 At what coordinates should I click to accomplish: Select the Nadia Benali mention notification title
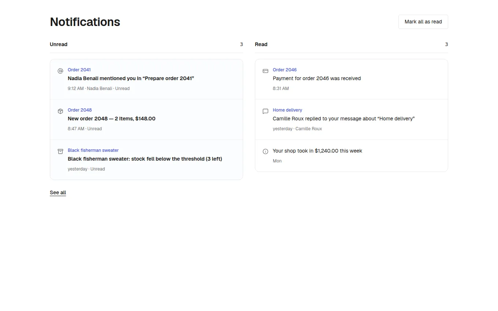[x=131, y=78]
